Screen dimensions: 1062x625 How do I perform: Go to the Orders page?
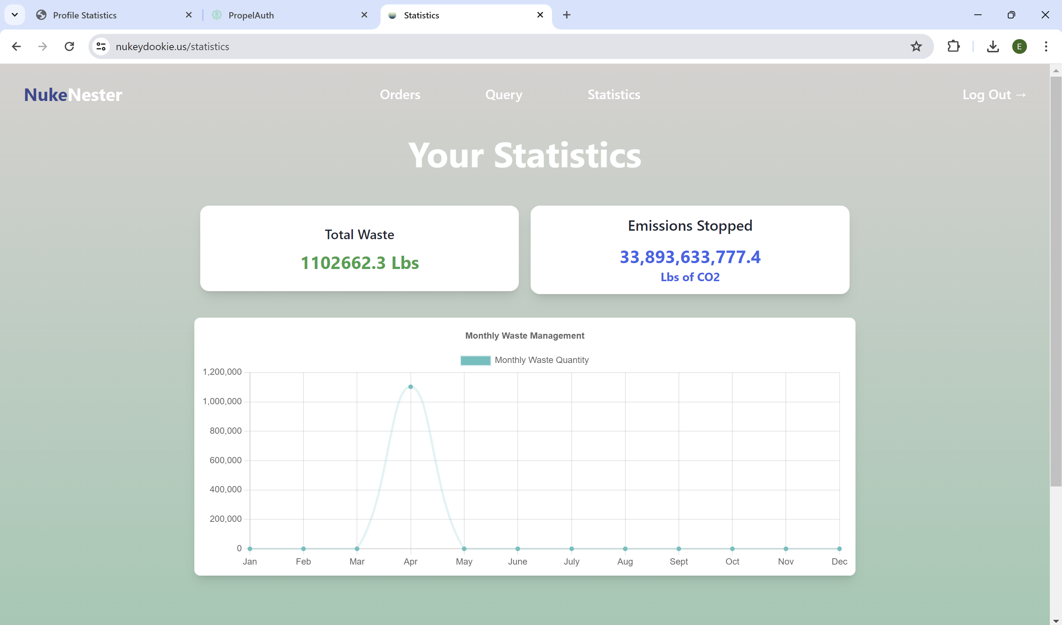[400, 95]
